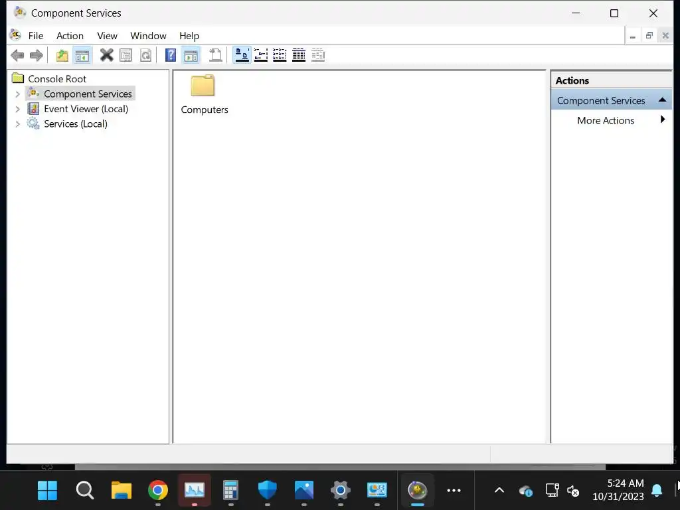The image size is (680, 510).
Task: Click the Install new application toolbar icon
Action: pyautogui.click(x=215, y=55)
